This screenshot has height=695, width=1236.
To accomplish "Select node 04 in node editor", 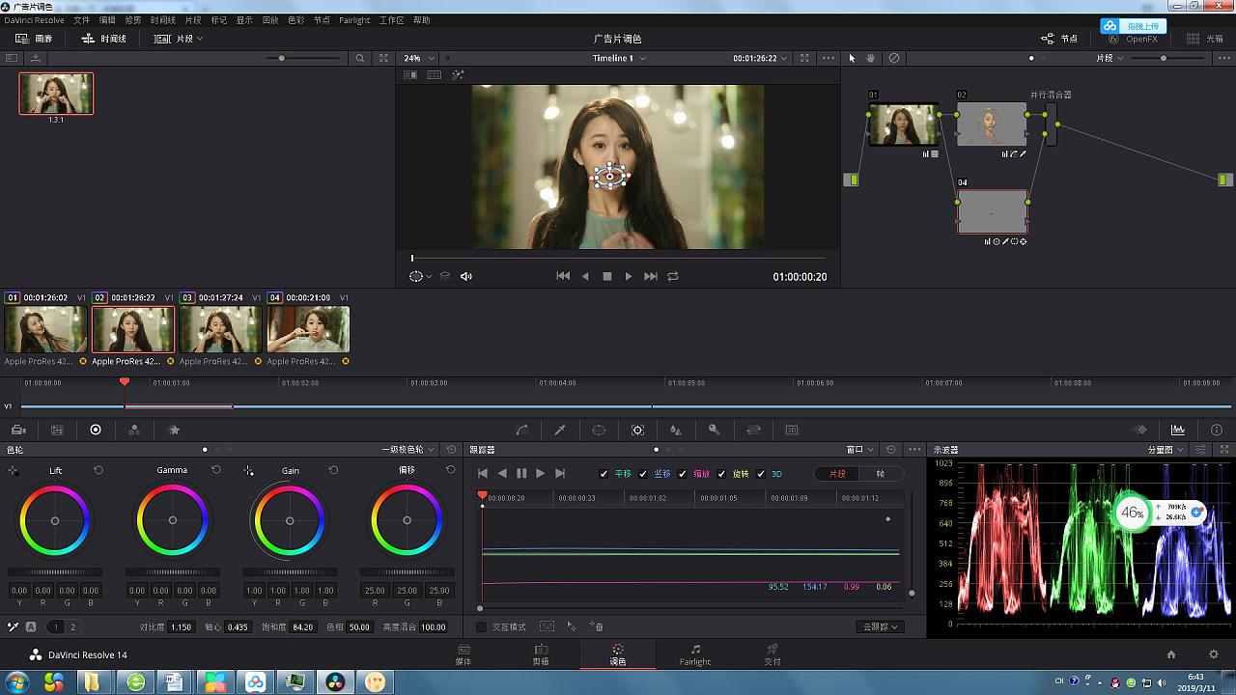I will pyautogui.click(x=993, y=211).
